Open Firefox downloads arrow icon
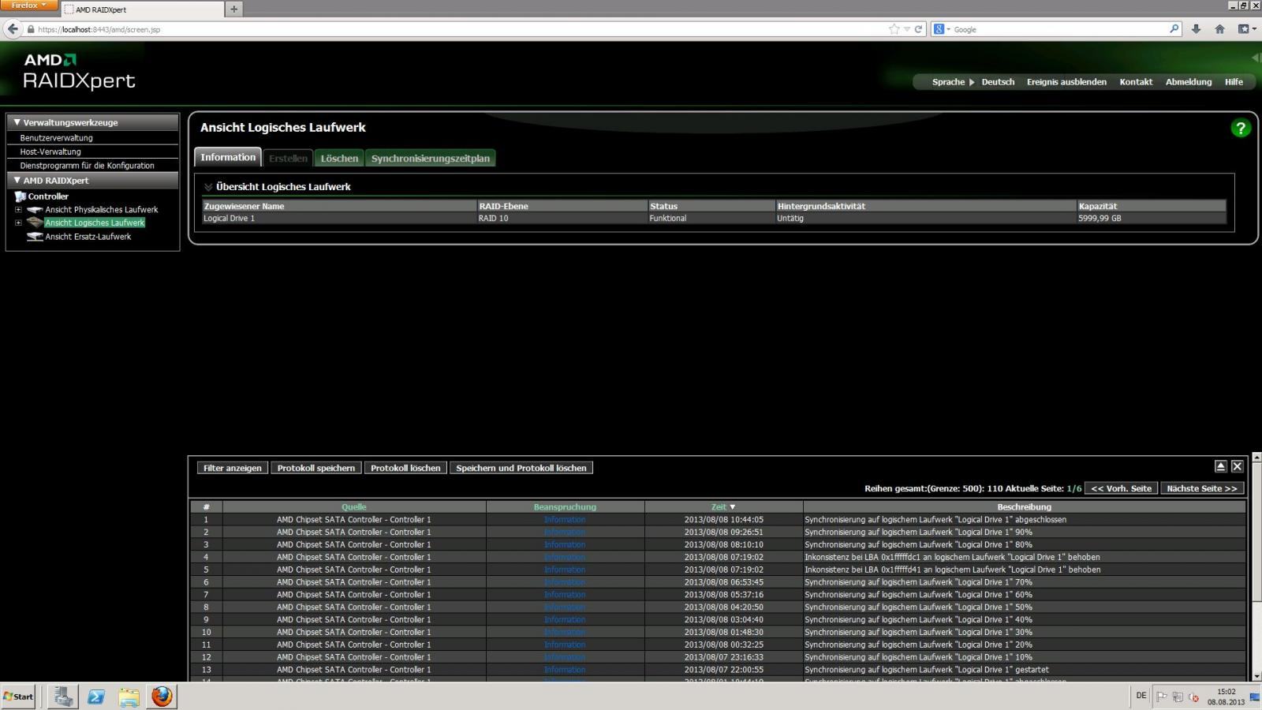Screen dimensions: 1262x710 1196,29
